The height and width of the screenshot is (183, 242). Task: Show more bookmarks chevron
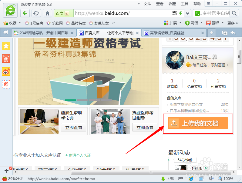tap(113, 23)
